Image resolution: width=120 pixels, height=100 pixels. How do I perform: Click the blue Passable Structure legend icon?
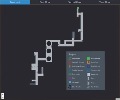coord(70,70)
